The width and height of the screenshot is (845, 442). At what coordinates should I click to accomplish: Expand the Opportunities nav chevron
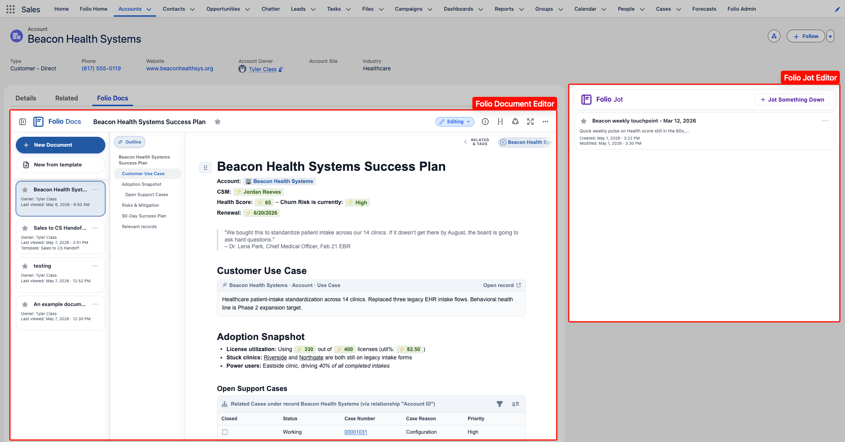[247, 9]
